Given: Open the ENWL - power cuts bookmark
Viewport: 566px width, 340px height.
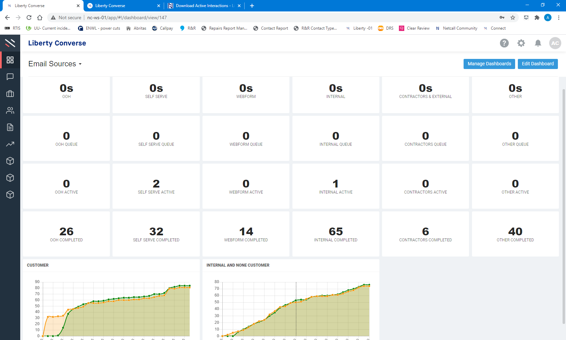Looking at the screenshot, I should pos(99,28).
